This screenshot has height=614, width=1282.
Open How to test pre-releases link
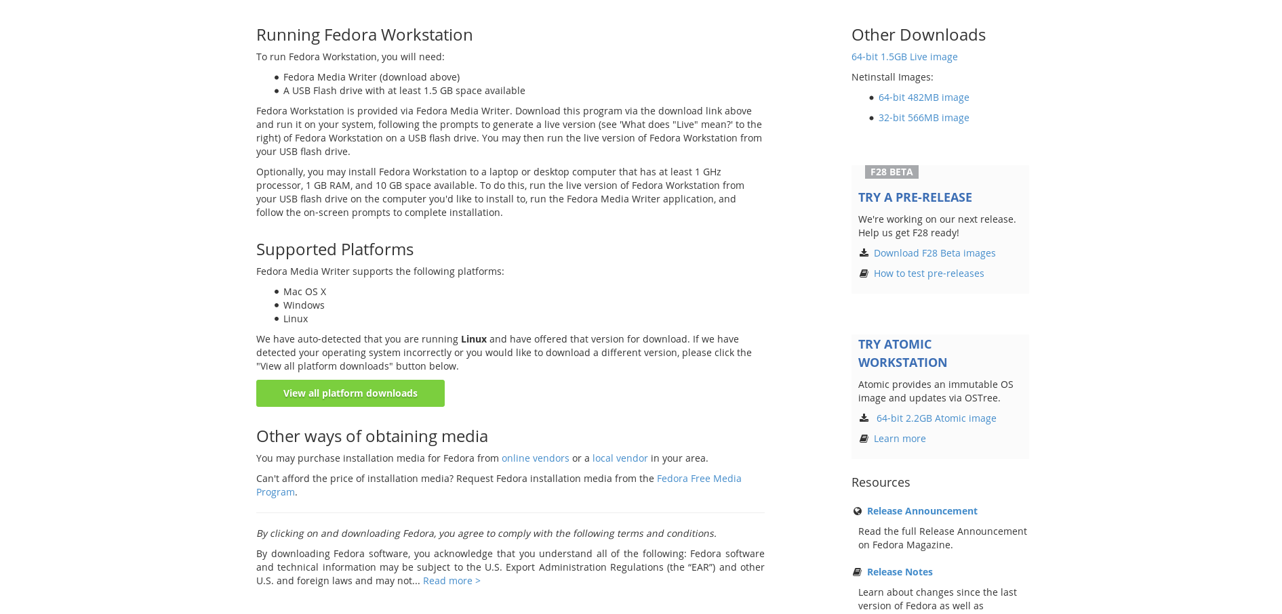point(929,273)
